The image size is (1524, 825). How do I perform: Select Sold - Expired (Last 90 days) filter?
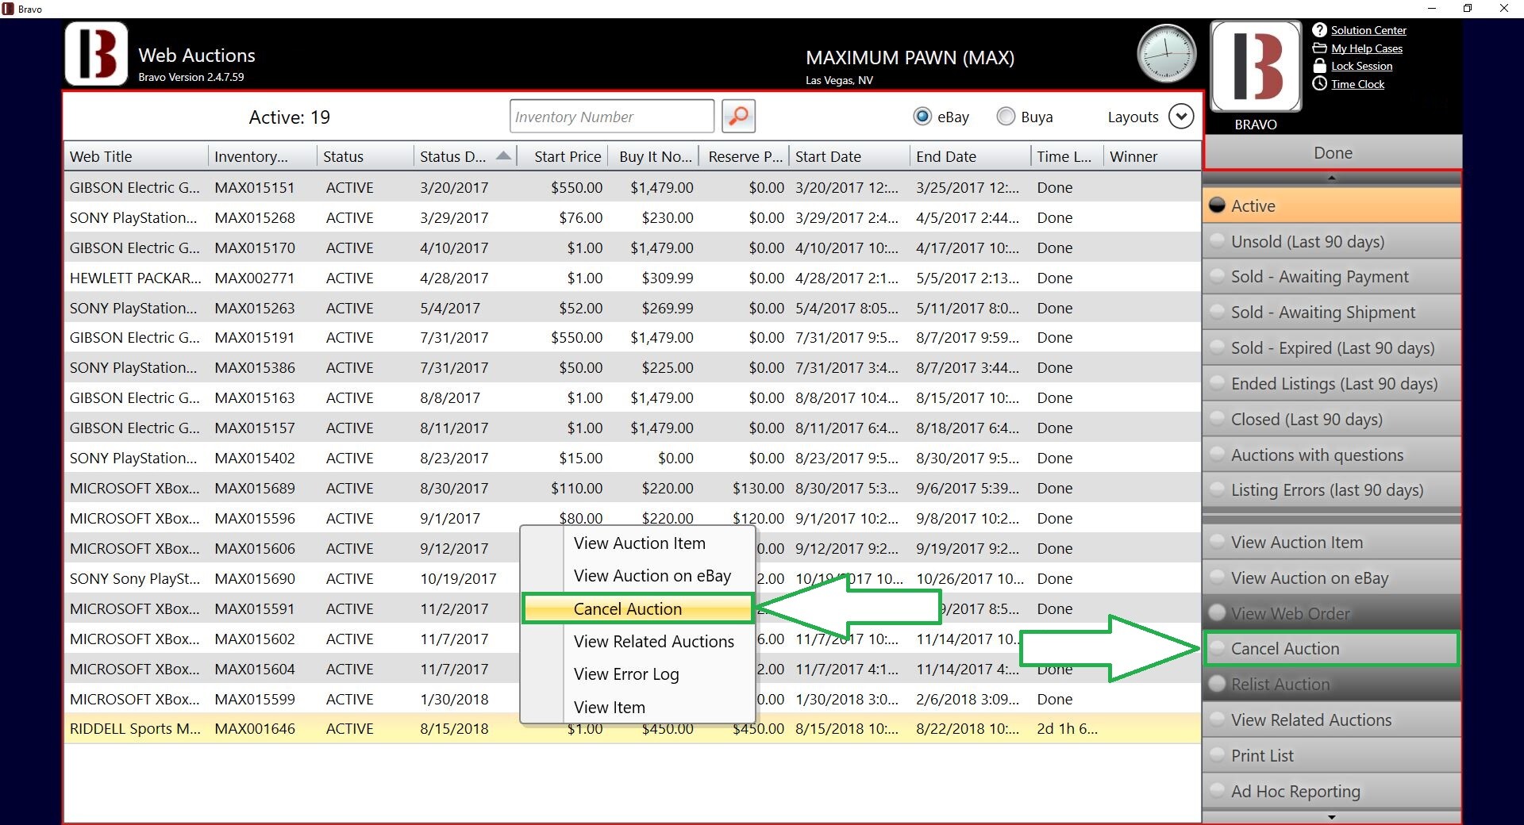1332,348
